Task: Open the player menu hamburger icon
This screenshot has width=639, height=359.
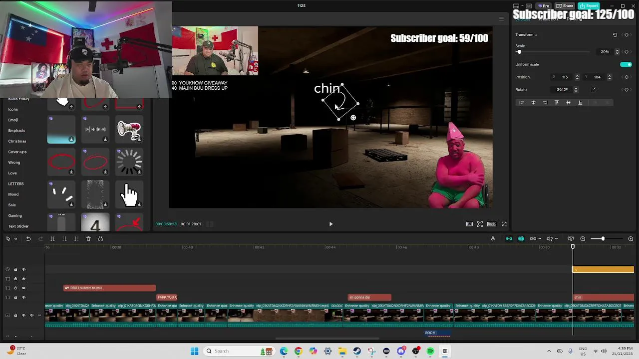Action: tap(502, 19)
